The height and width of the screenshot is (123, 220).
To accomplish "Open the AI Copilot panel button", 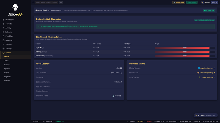I will point(205,115).
